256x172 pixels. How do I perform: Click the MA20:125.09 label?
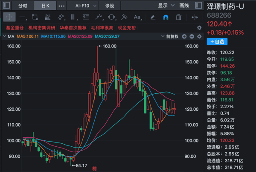80,36
